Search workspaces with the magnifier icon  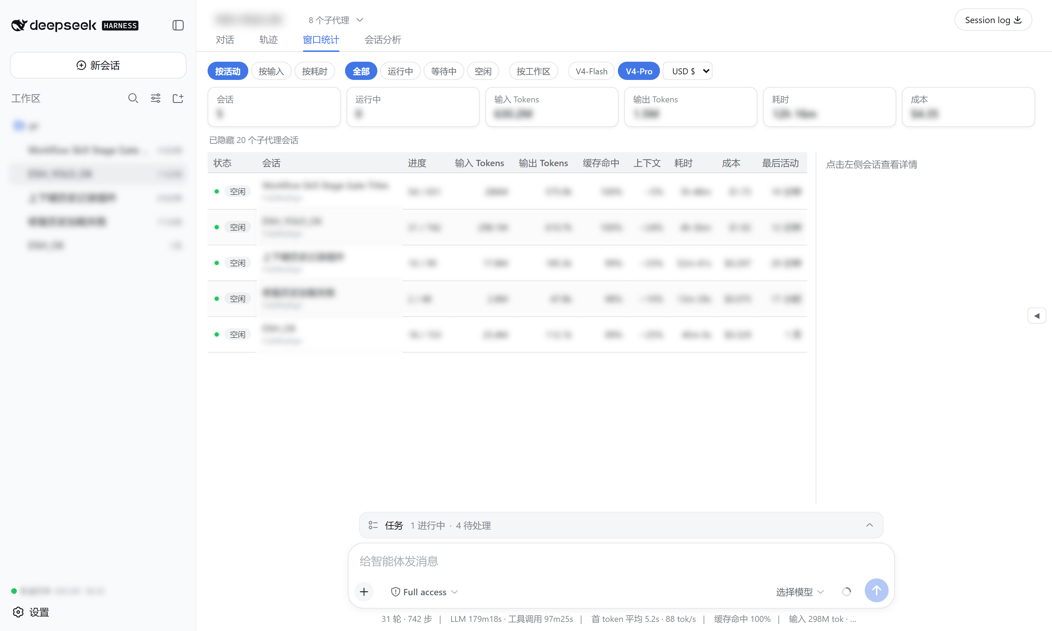pyautogui.click(x=133, y=98)
